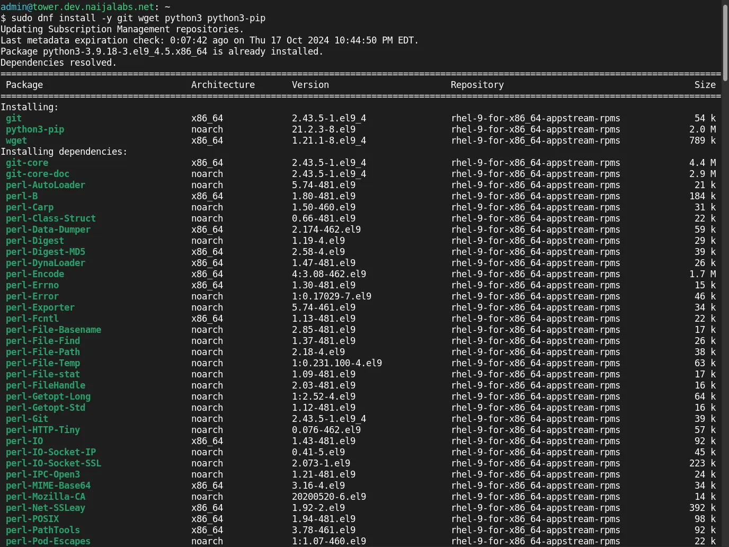
Task: Click the '4.4 M' size of git-core
Action: pos(703,163)
